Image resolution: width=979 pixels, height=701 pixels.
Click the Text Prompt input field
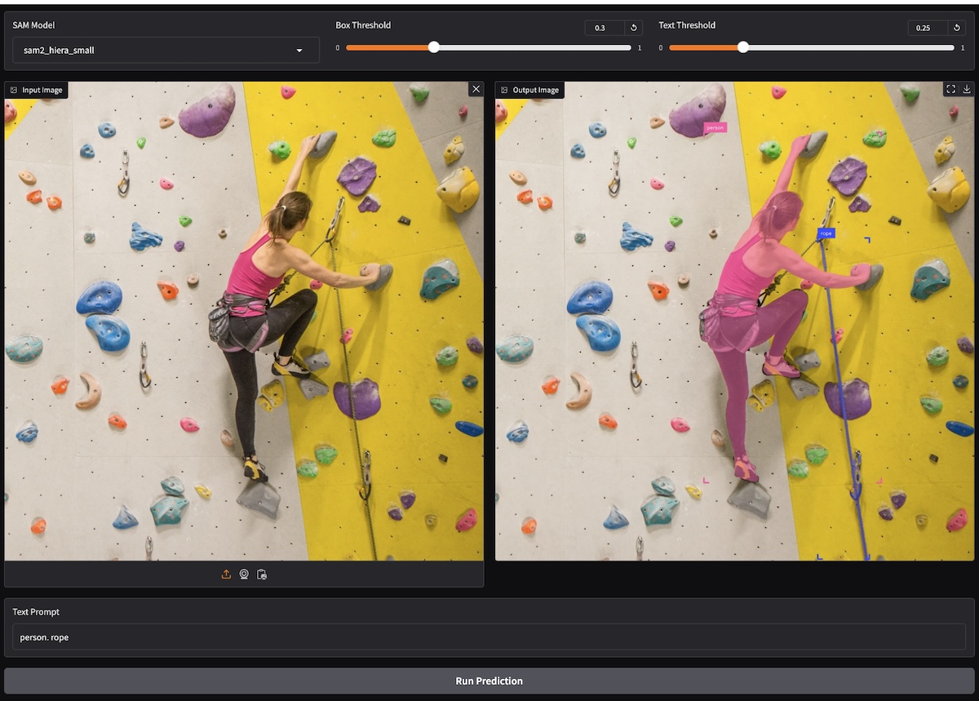point(489,637)
